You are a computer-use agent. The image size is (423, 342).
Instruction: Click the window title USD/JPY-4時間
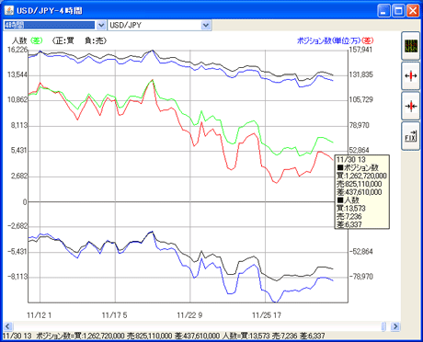[x=50, y=11]
